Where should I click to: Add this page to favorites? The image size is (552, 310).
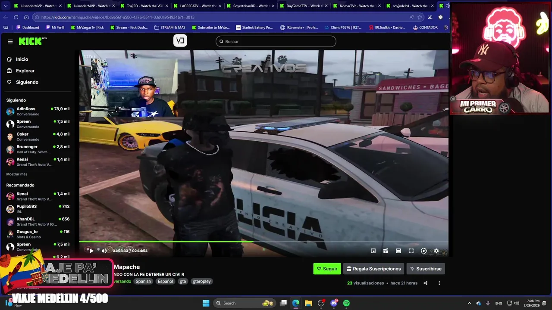[x=420, y=17]
